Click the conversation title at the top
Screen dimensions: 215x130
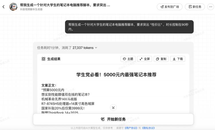click(x=65, y=5)
